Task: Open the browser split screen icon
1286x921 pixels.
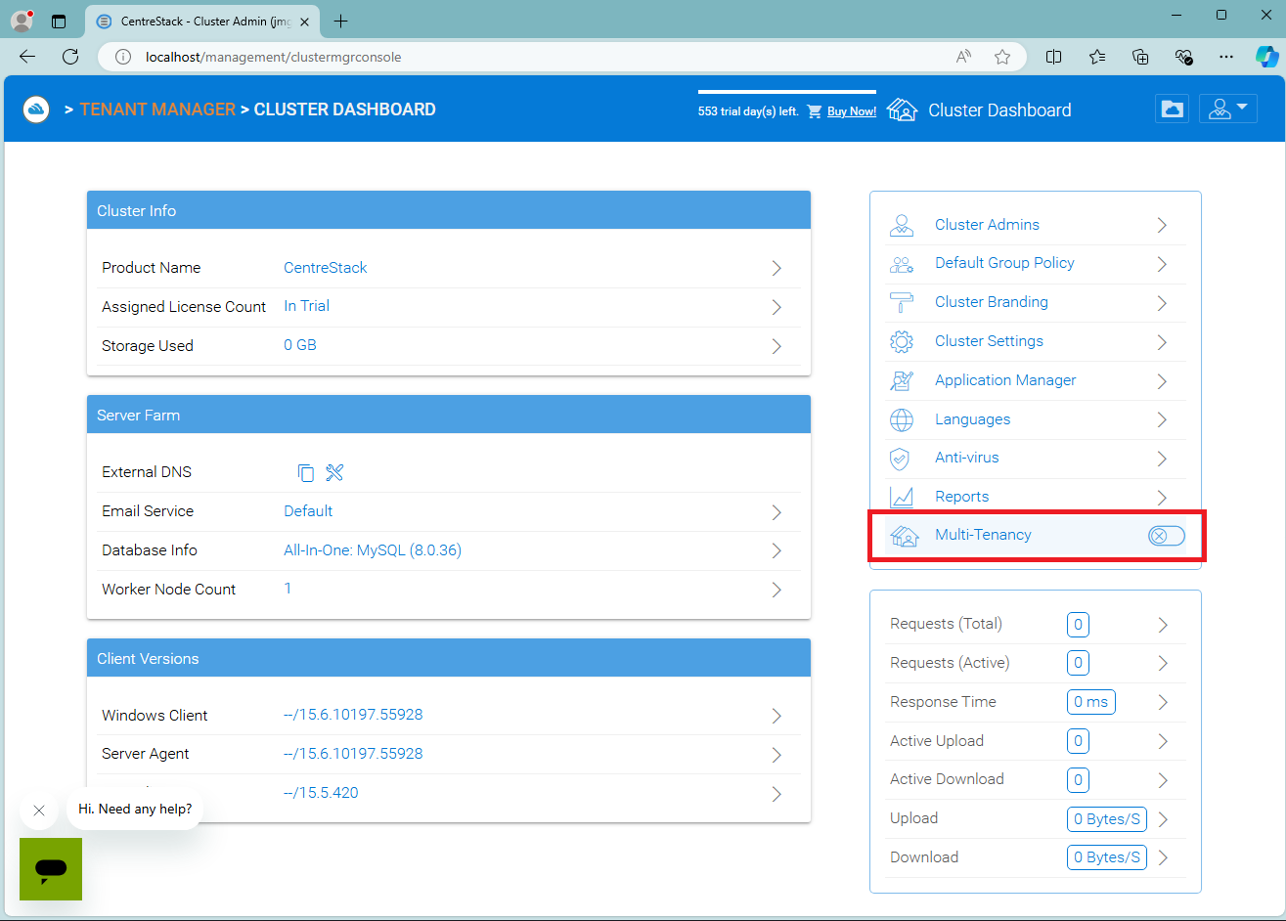Action: click(1053, 57)
